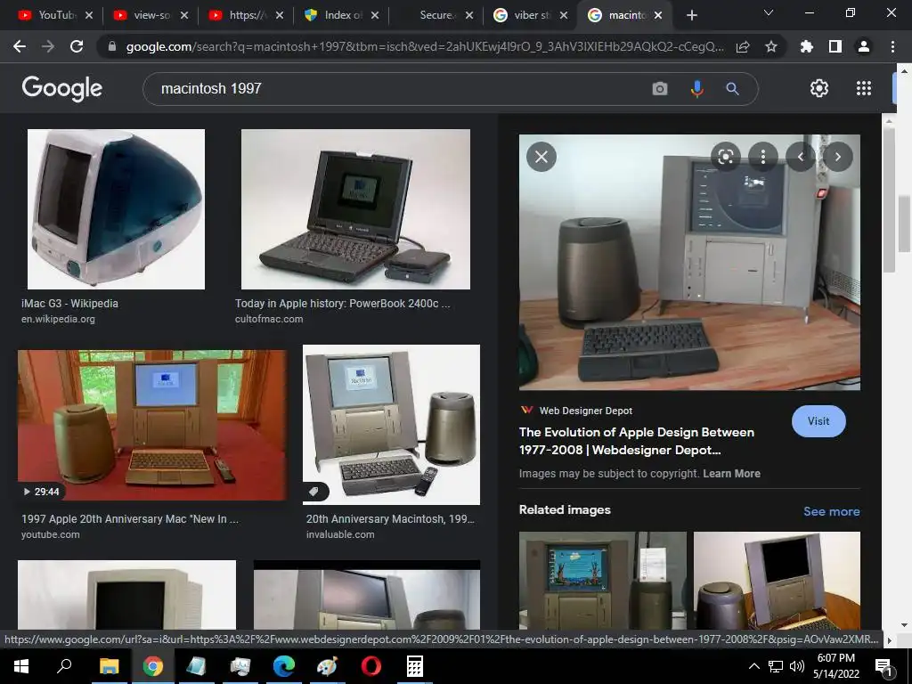Open Google quick settings gear
Viewport: 912px width, 684px height.
(819, 88)
